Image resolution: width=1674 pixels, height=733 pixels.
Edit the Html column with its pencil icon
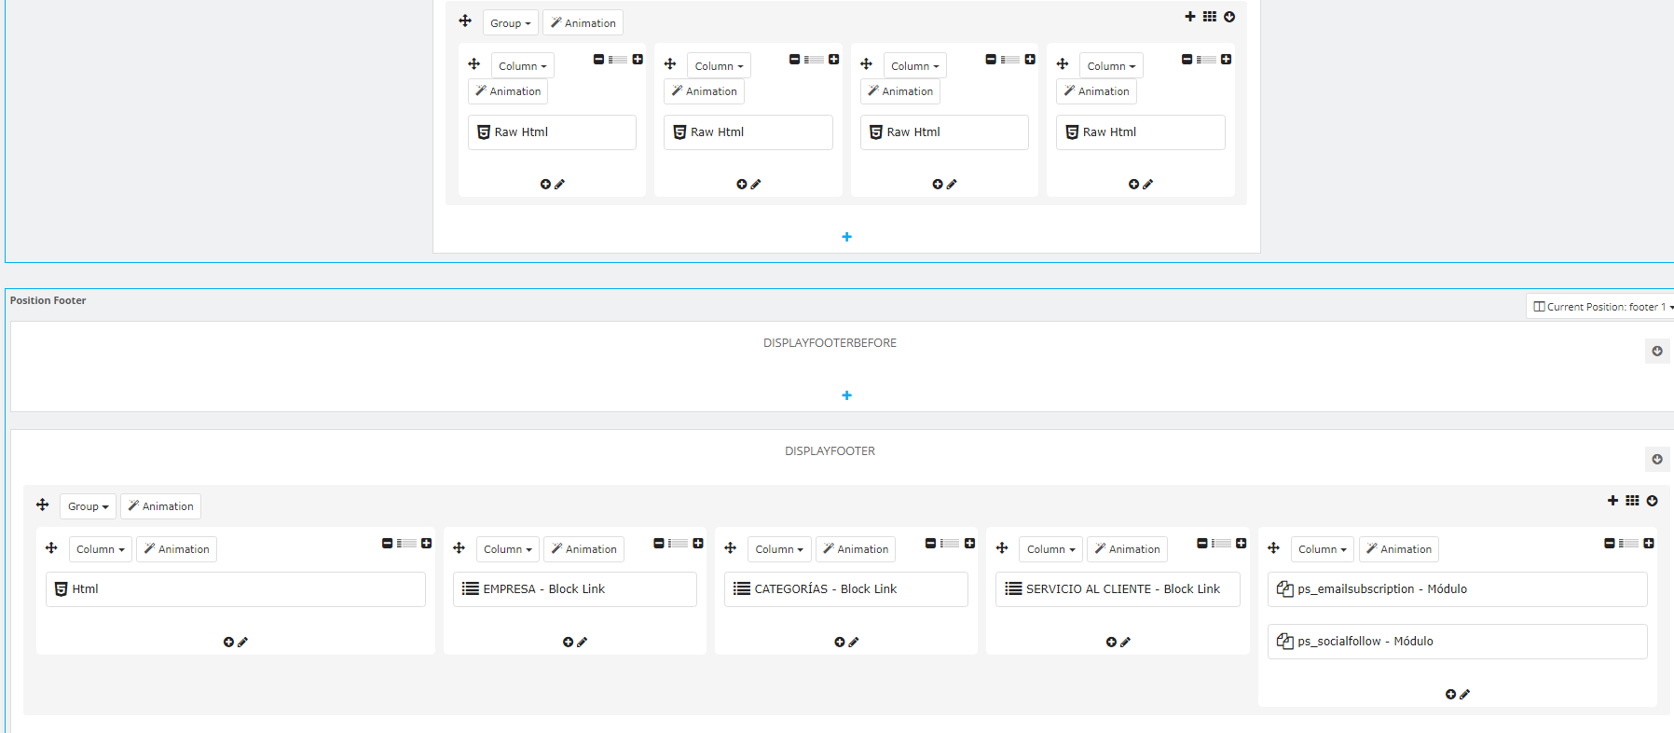pos(242,642)
